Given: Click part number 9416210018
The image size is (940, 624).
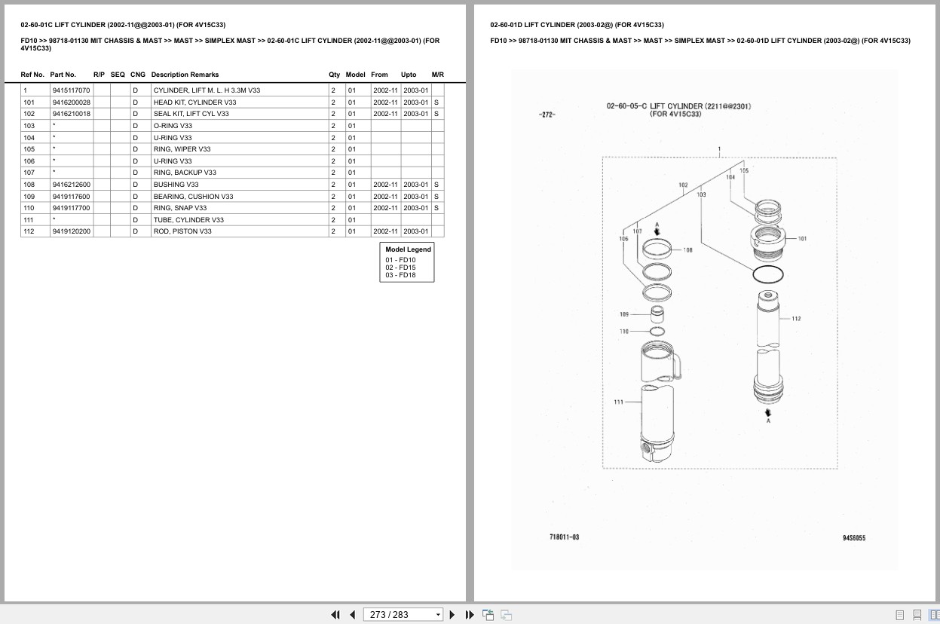Looking at the screenshot, I should tap(71, 114).
